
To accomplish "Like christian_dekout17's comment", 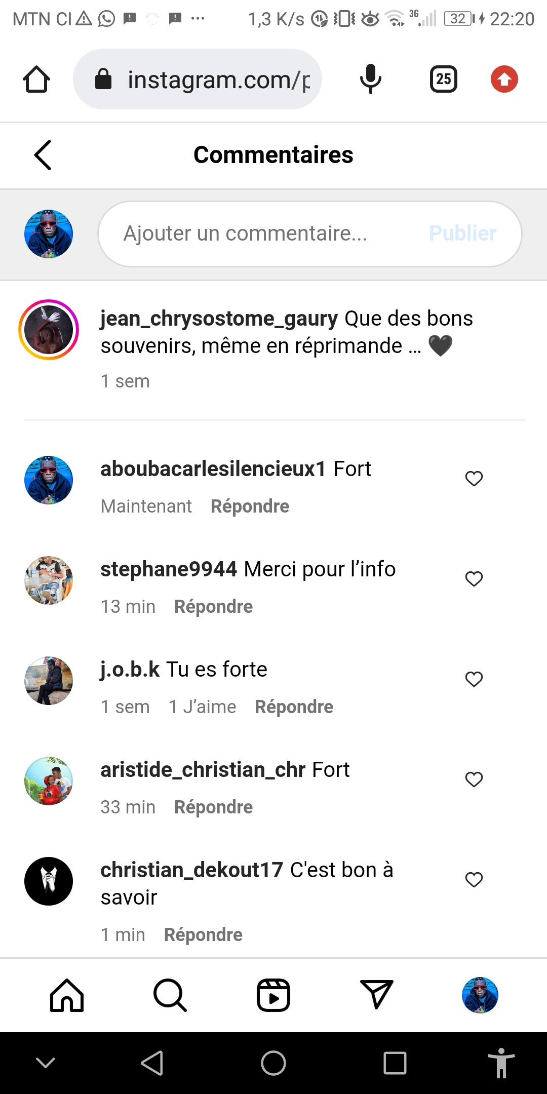I will [474, 880].
